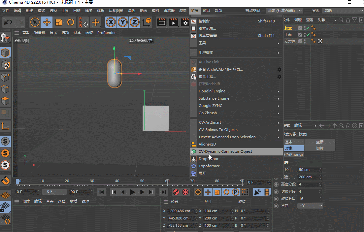Activate the Rotate tool

[71, 22]
